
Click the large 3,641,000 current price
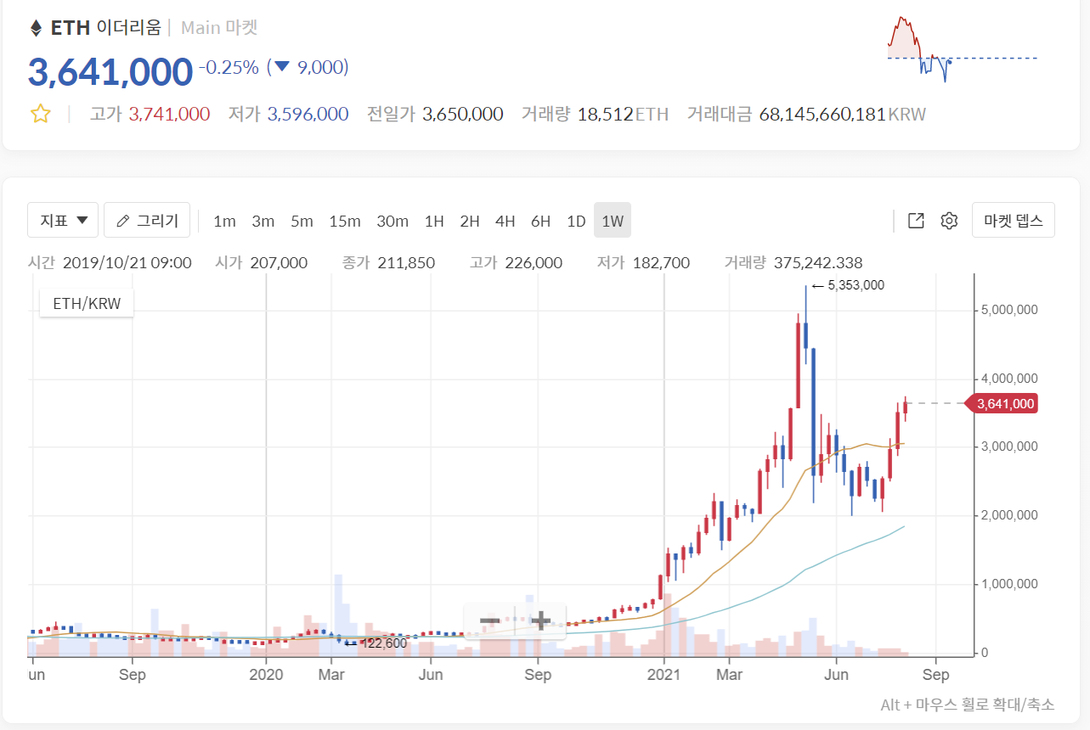click(110, 71)
